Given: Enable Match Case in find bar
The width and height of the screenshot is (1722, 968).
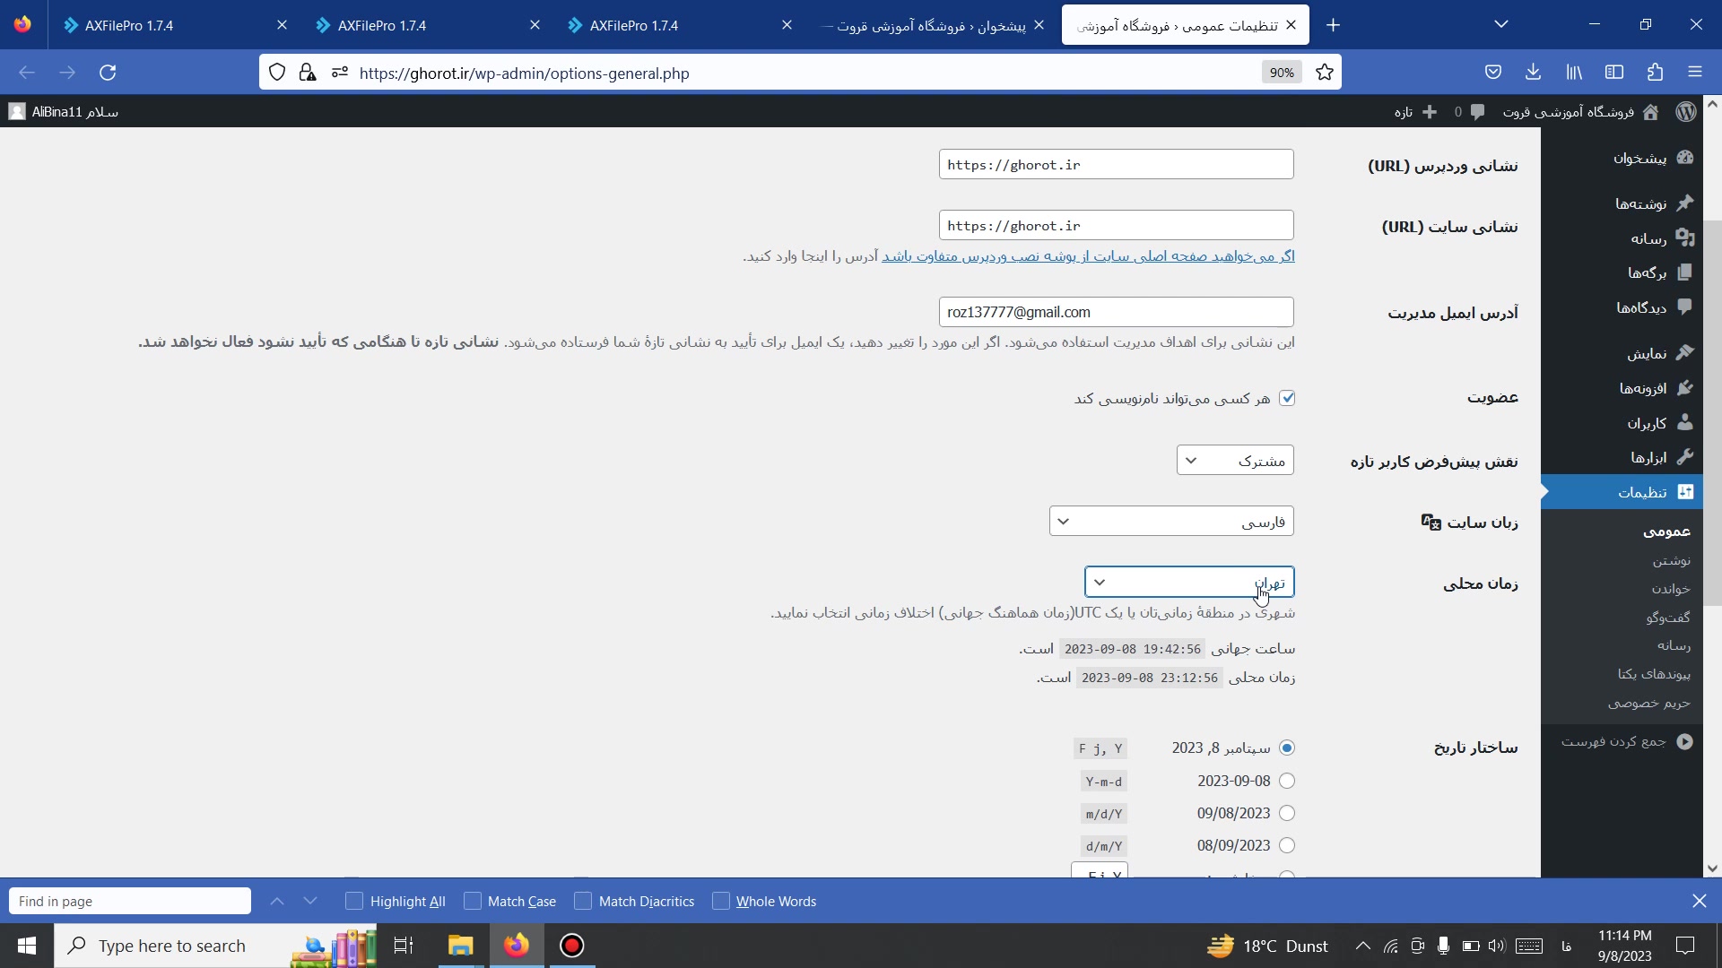Looking at the screenshot, I should [474, 901].
